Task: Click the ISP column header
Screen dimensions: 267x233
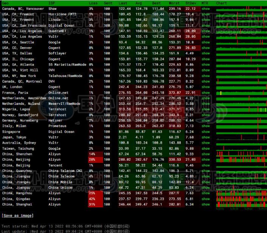Action: 51,3
